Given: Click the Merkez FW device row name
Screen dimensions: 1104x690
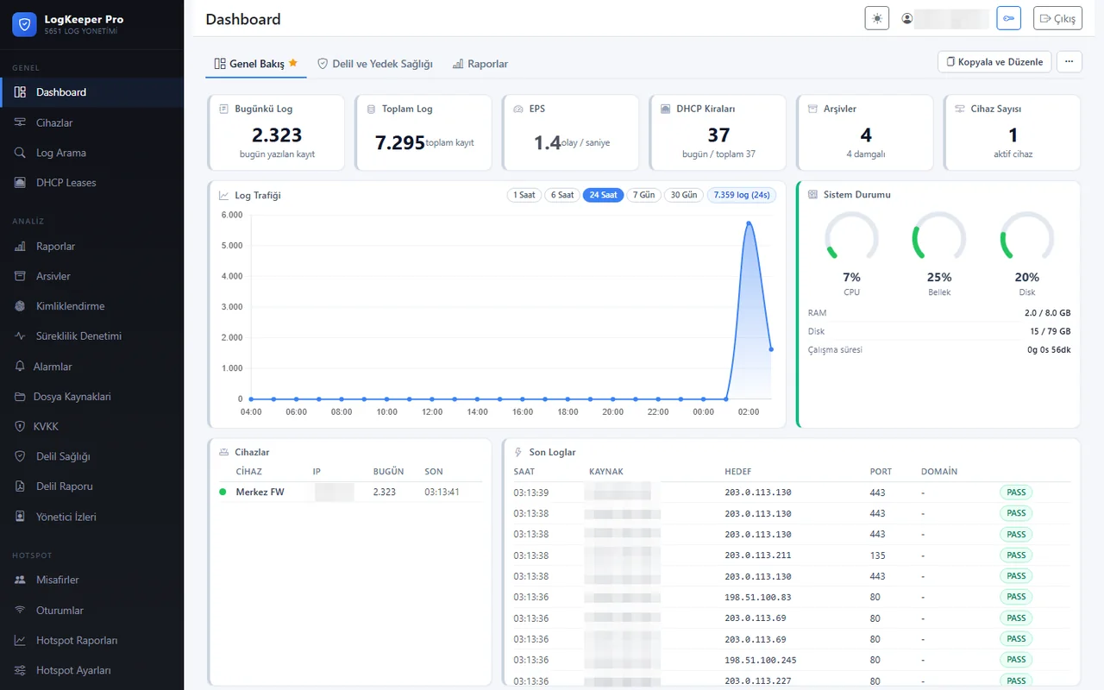Looking at the screenshot, I should (x=260, y=492).
